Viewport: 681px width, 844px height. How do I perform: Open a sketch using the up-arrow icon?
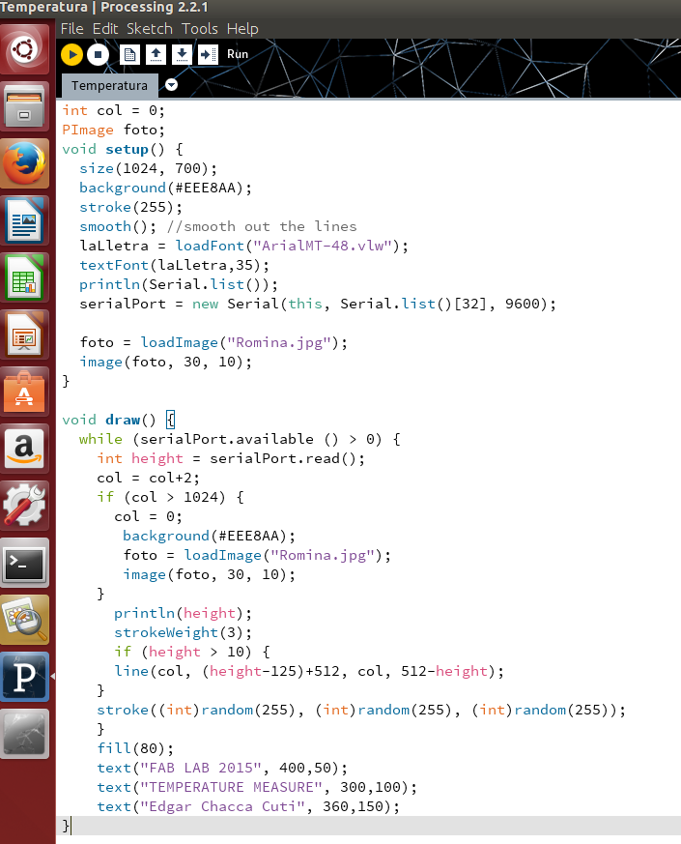point(156,54)
